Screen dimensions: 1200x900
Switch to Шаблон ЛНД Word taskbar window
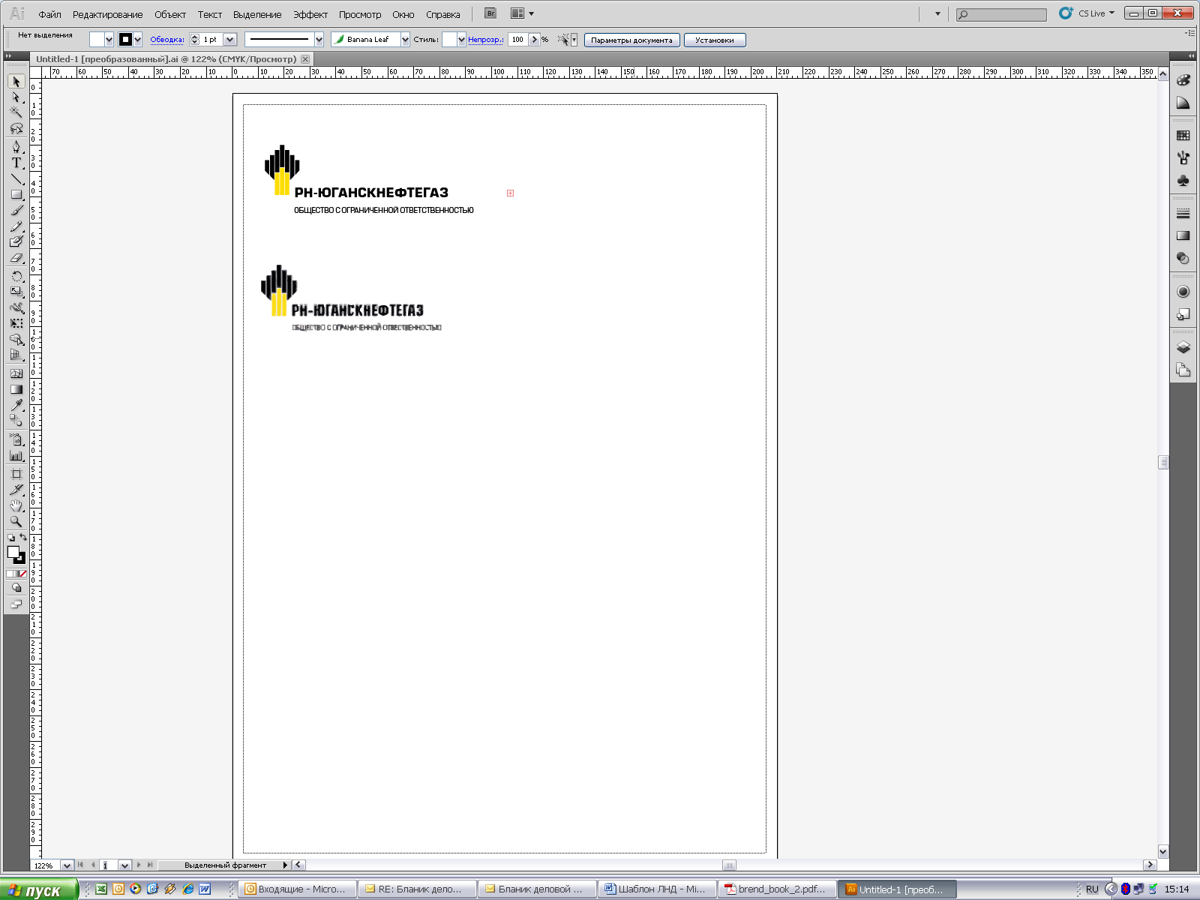pos(657,889)
